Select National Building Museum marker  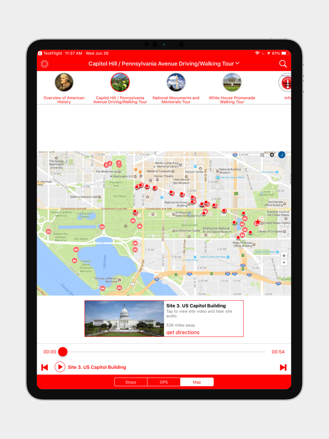tap(217, 171)
